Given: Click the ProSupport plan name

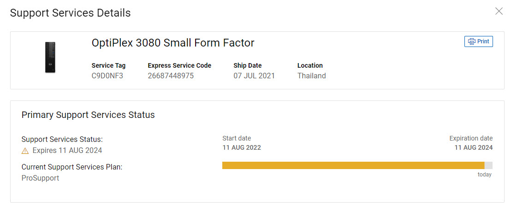Looking at the screenshot, I should (x=40, y=178).
